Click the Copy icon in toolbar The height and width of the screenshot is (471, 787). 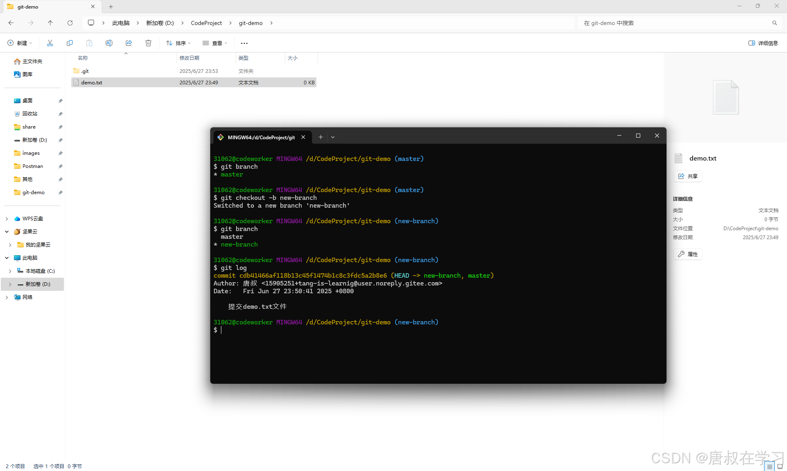70,43
